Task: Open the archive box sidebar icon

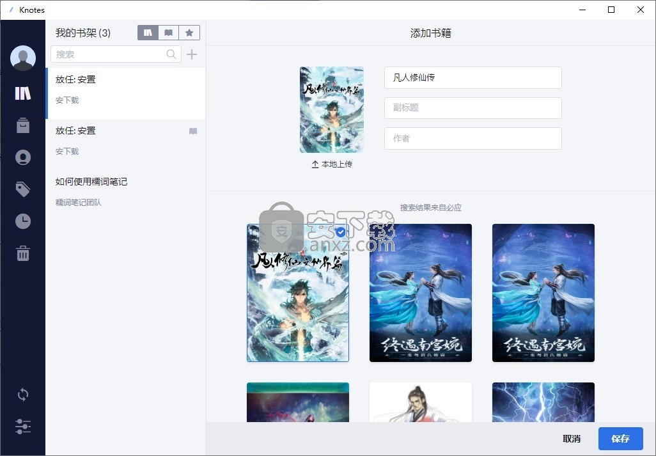Action: [x=23, y=125]
